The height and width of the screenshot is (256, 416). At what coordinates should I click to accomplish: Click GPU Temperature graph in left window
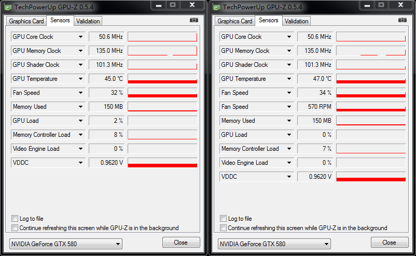[162, 79]
